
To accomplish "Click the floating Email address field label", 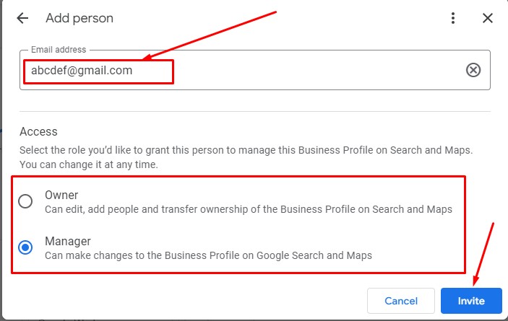I will pos(59,50).
